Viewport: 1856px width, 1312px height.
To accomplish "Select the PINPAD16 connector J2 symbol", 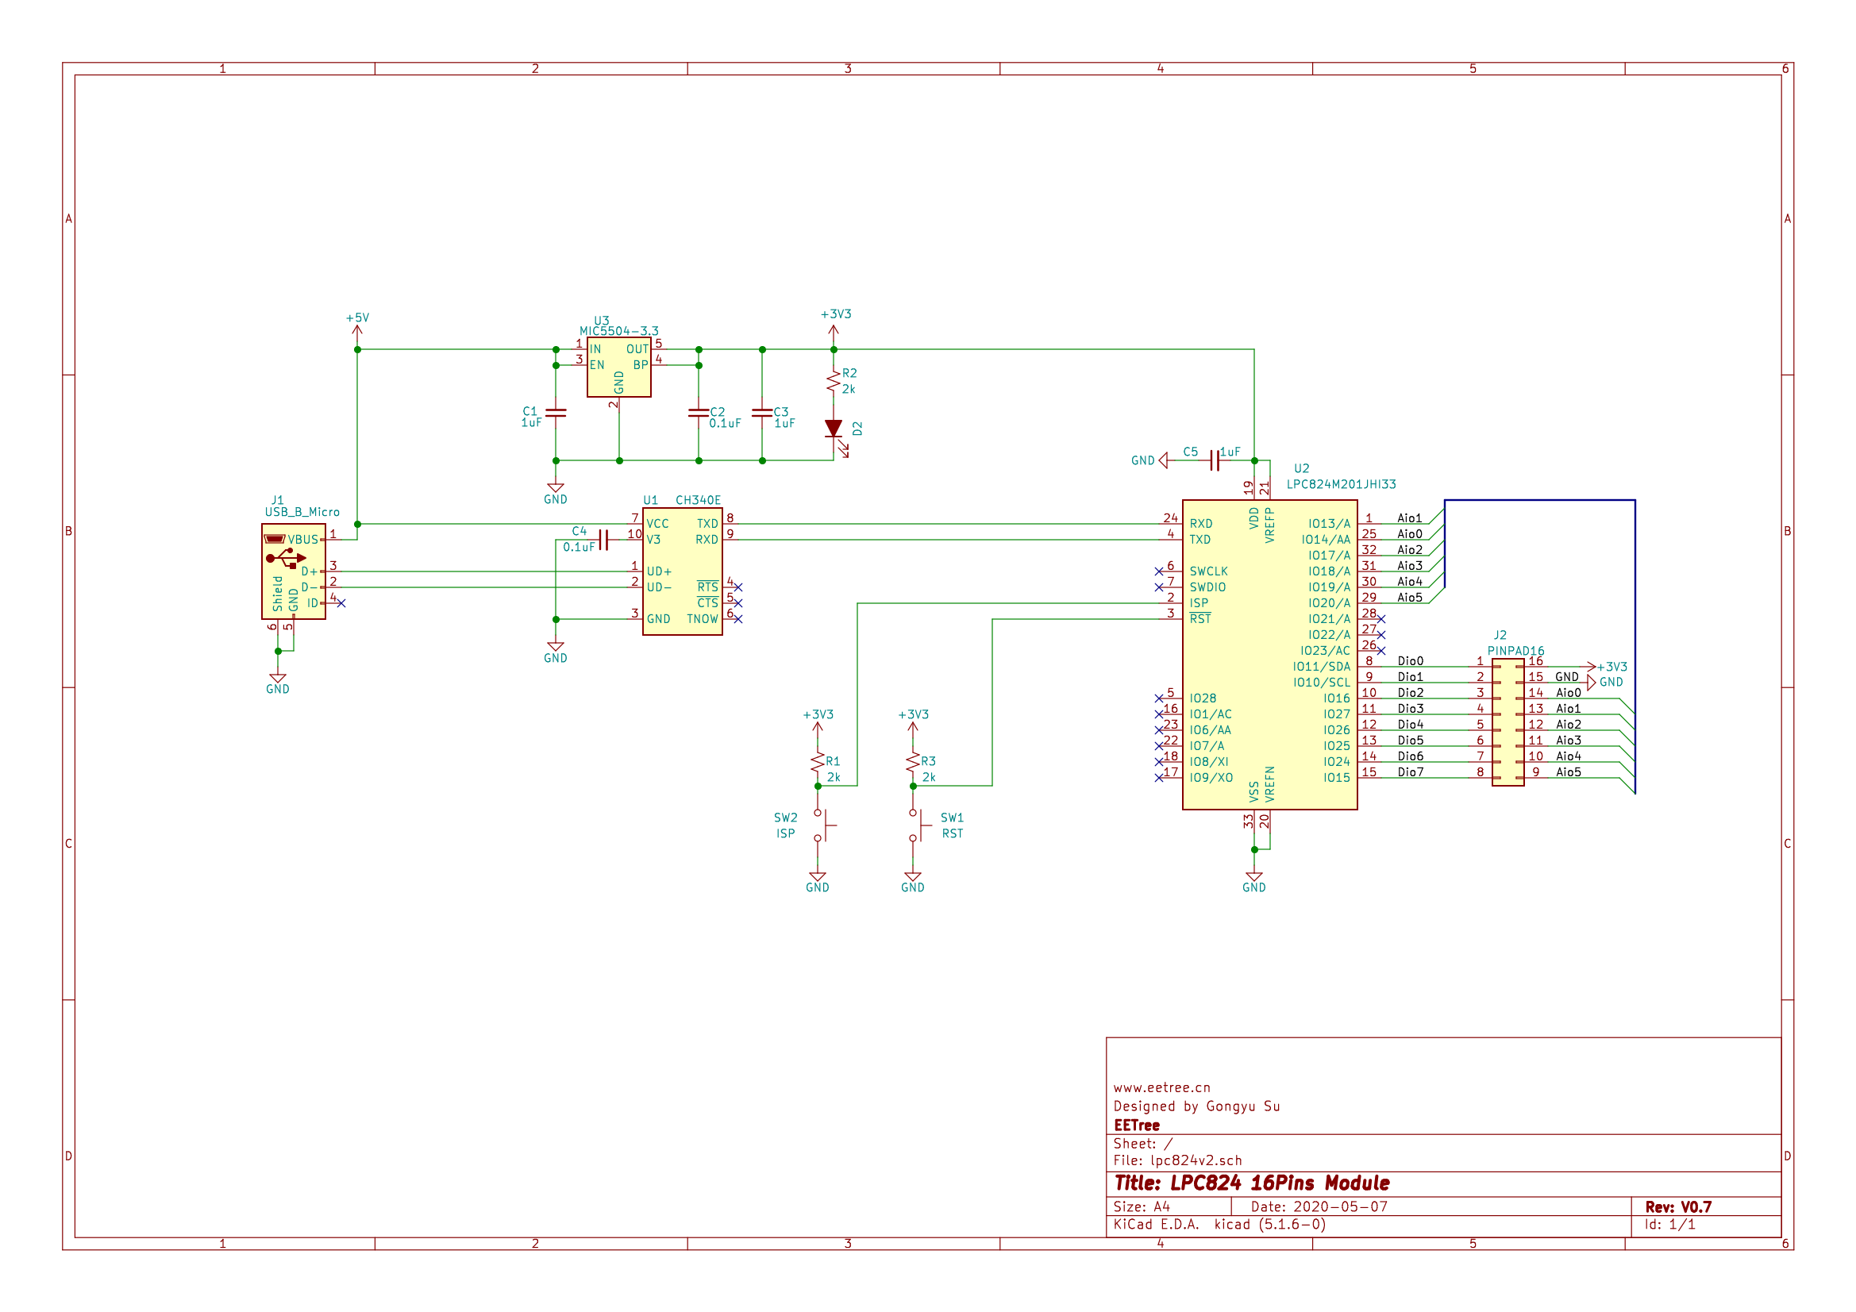I will tap(1508, 722).
